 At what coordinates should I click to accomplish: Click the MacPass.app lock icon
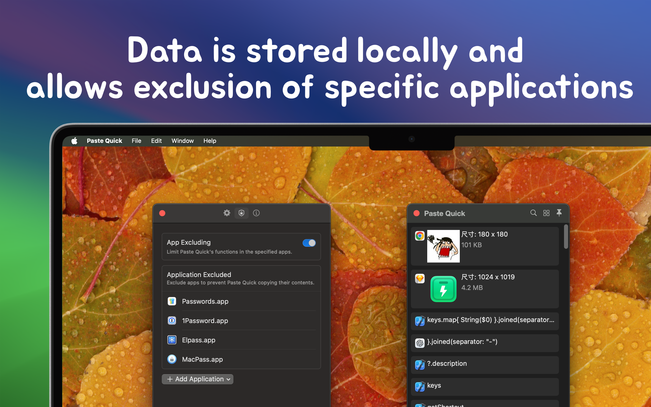[x=172, y=359]
